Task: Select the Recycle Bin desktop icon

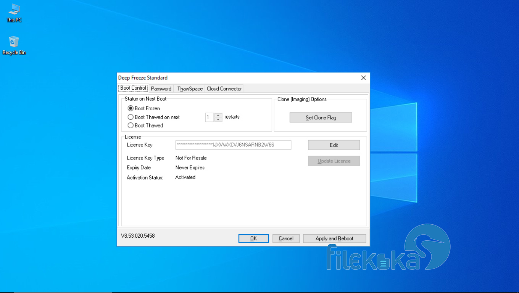Action: click(x=14, y=45)
